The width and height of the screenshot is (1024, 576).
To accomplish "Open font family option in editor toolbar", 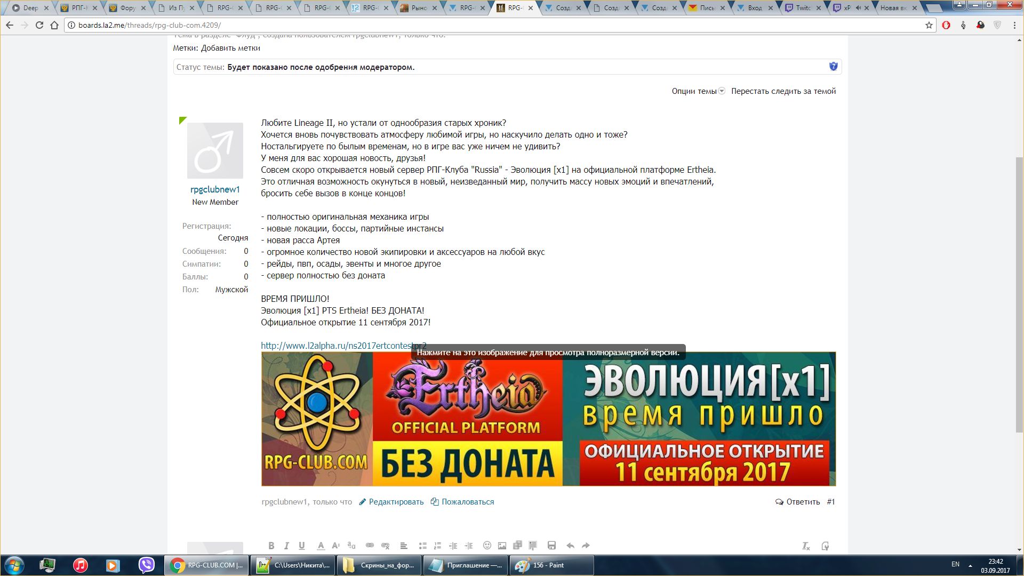I will 351,546.
